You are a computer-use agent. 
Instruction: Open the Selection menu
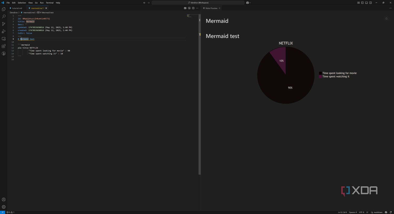click(x=22, y=3)
